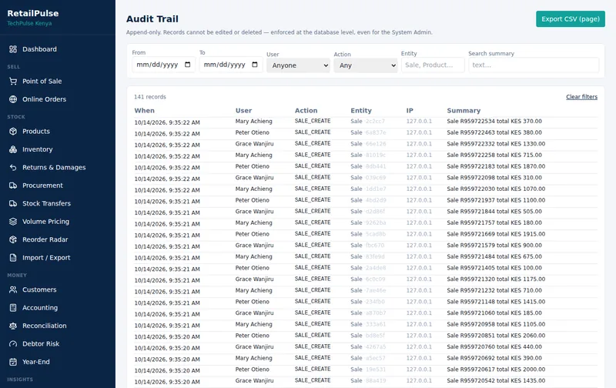Select summary Sale R959722534 total KES 370.00
Image resolution: width=616 pixels, height=388 pixels.
(494, 122)
